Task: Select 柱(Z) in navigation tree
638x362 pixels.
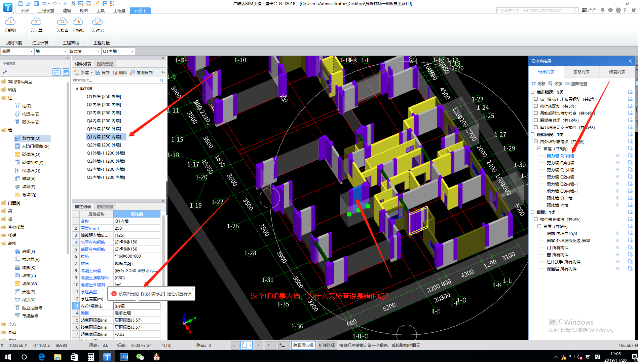Action: click(x=26, y=106)
